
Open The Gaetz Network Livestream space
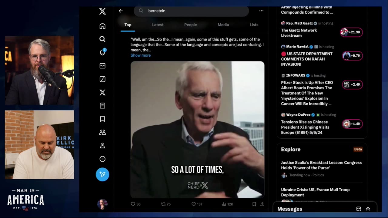(x=299, y=33)
